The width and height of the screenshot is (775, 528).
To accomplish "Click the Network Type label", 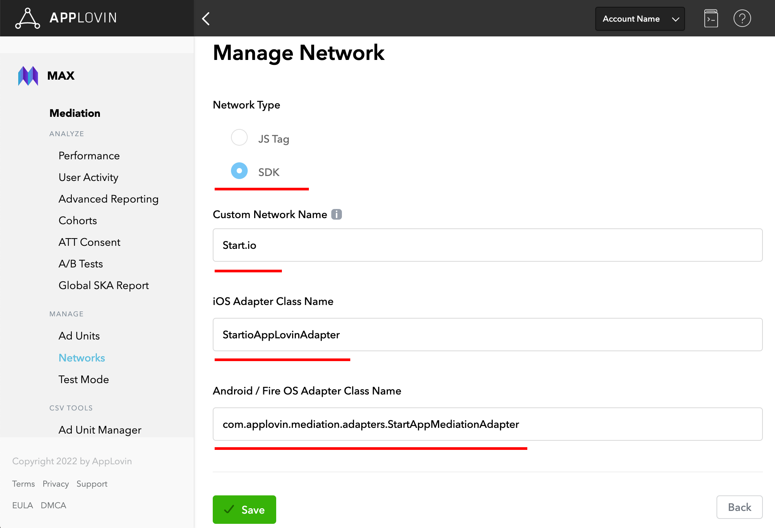I will (x=247, y=105).
